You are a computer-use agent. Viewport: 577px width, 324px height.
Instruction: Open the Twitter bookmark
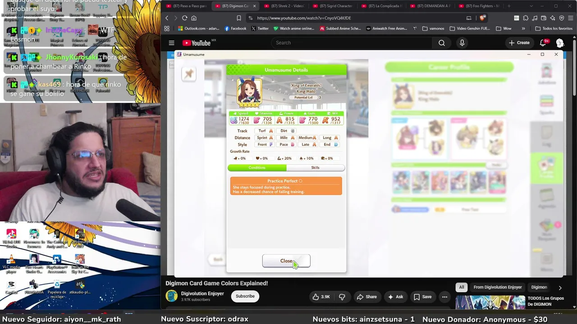260,28
